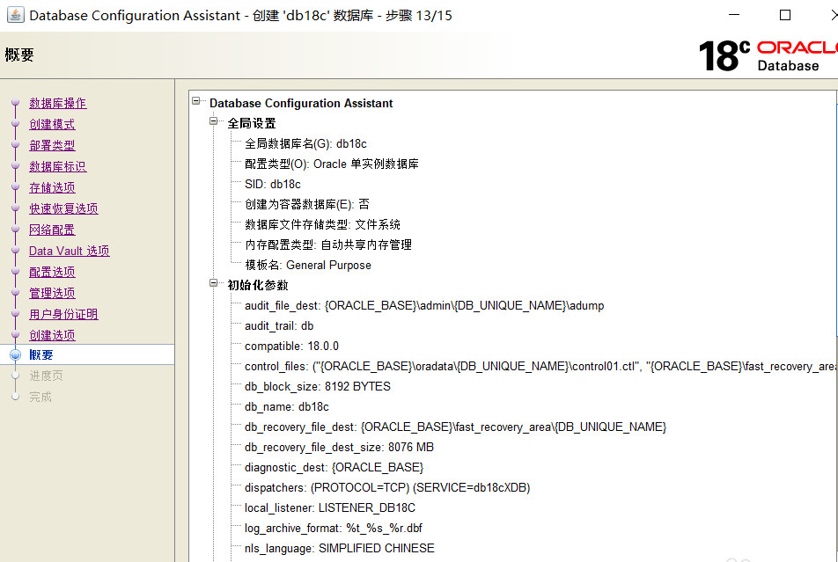Select the current 概要 step
The image size is (838, 562).
coord(41,354)
